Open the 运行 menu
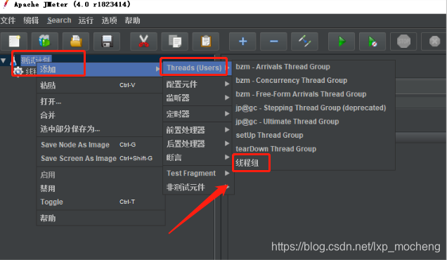447x260 pixels. [x=86, y=20]
